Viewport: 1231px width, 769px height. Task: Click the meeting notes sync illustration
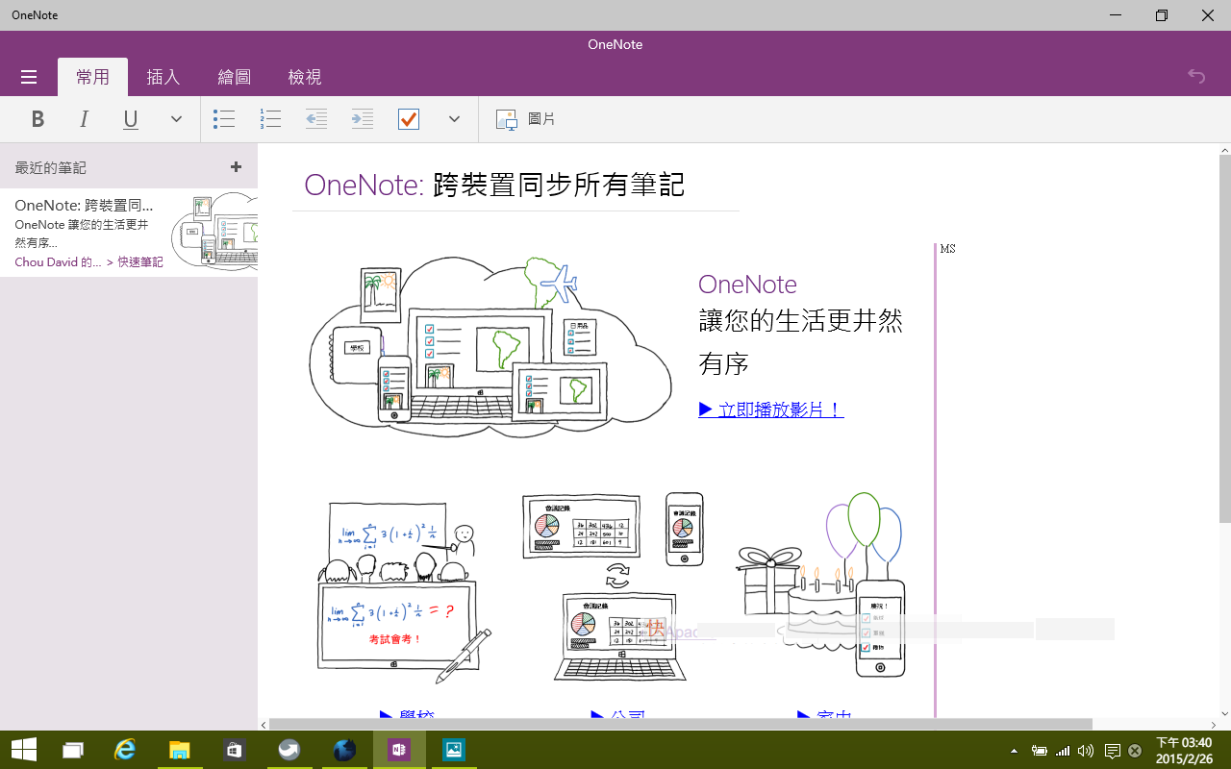click(614, 586)
